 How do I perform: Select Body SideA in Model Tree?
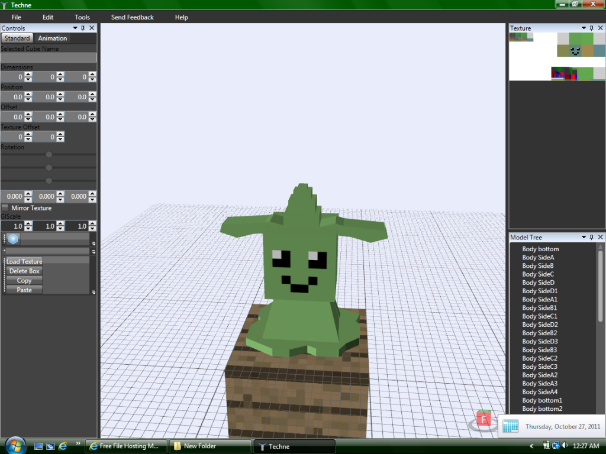coord(538,258)
